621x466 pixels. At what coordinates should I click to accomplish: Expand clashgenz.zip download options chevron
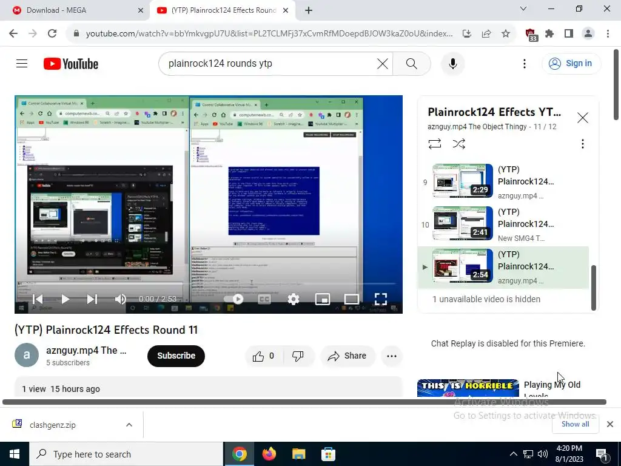pos(129,425)
